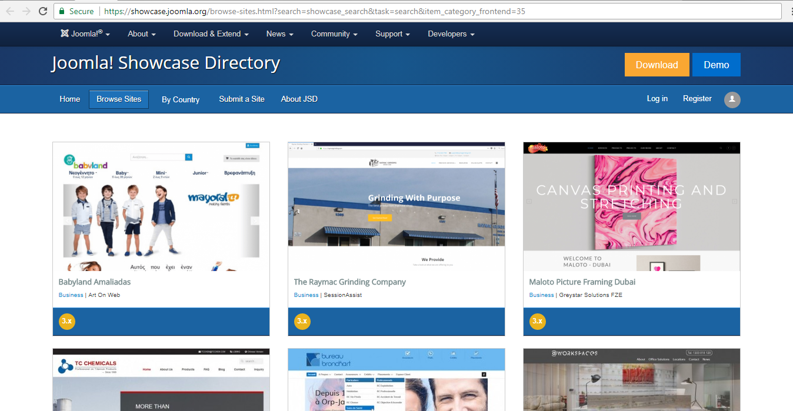Click the Greystar Solutions FZE text
This screenshot has width=793, height=411.
(591, 295)
